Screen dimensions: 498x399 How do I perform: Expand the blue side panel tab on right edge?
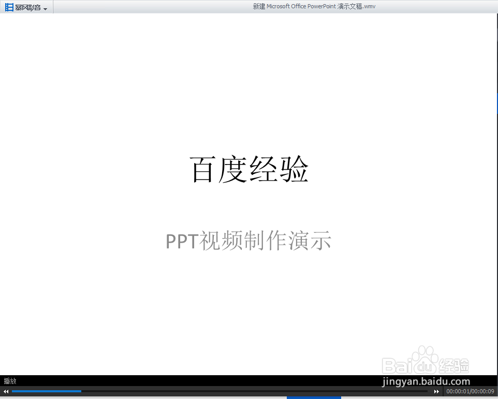[496, 103]
